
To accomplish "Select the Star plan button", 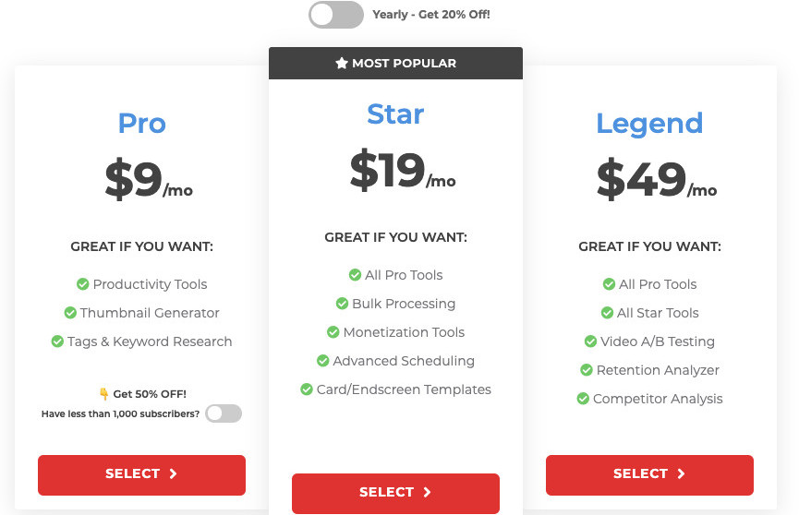I will point(395,493).
